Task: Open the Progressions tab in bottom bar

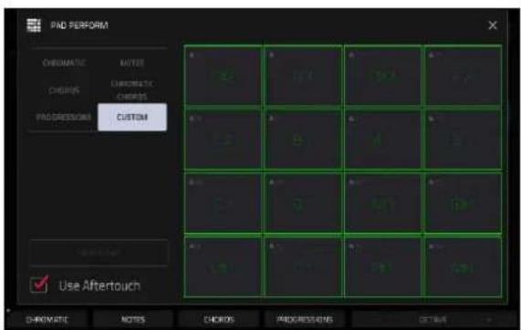Action: click(x=305, y=320)
